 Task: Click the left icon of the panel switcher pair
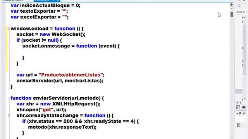point(238,107)
